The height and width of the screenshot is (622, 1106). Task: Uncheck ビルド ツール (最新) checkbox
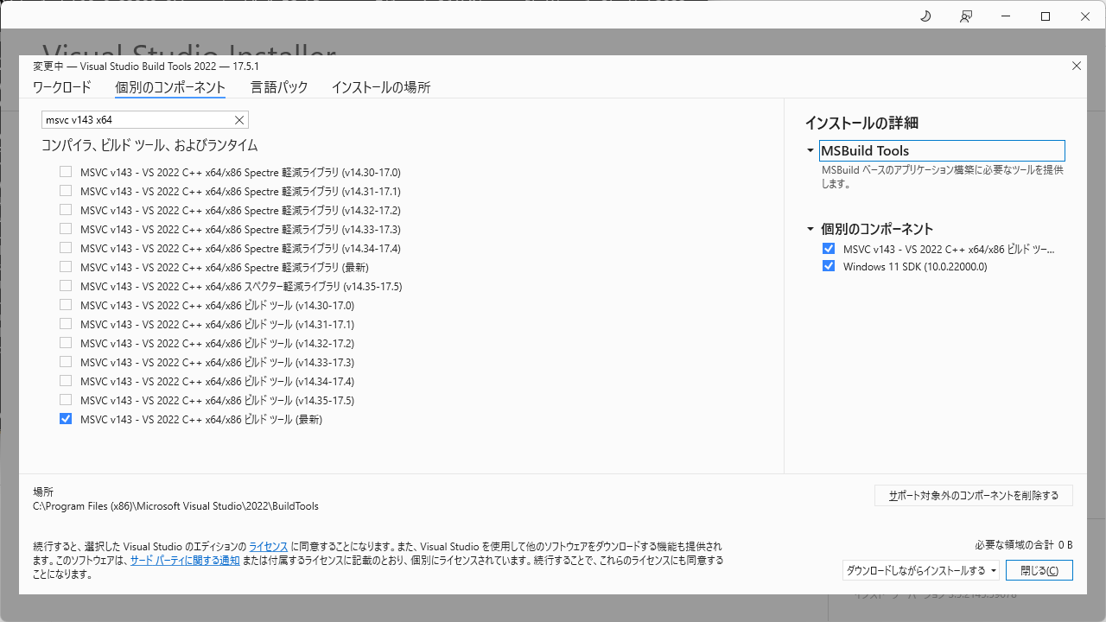(x=66, y=419)
